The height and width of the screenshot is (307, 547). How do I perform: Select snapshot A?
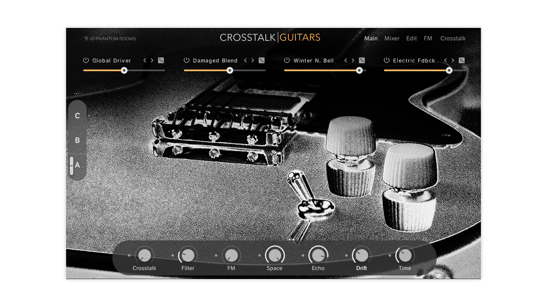[x=77, y=165]
